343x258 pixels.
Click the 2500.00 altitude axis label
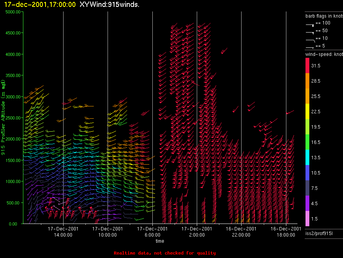pos(13,118)
